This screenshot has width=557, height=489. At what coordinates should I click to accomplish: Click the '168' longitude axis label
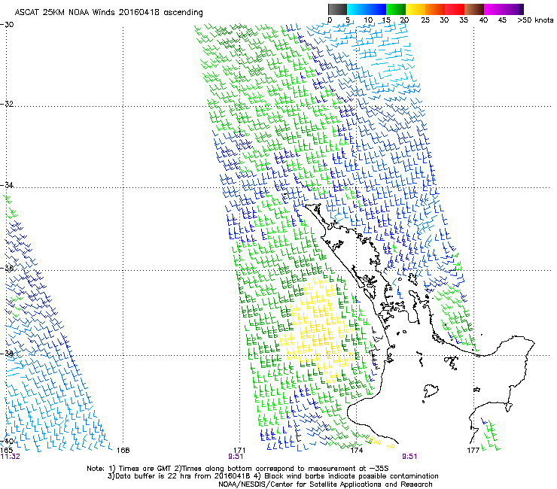[x=123, y=451]
